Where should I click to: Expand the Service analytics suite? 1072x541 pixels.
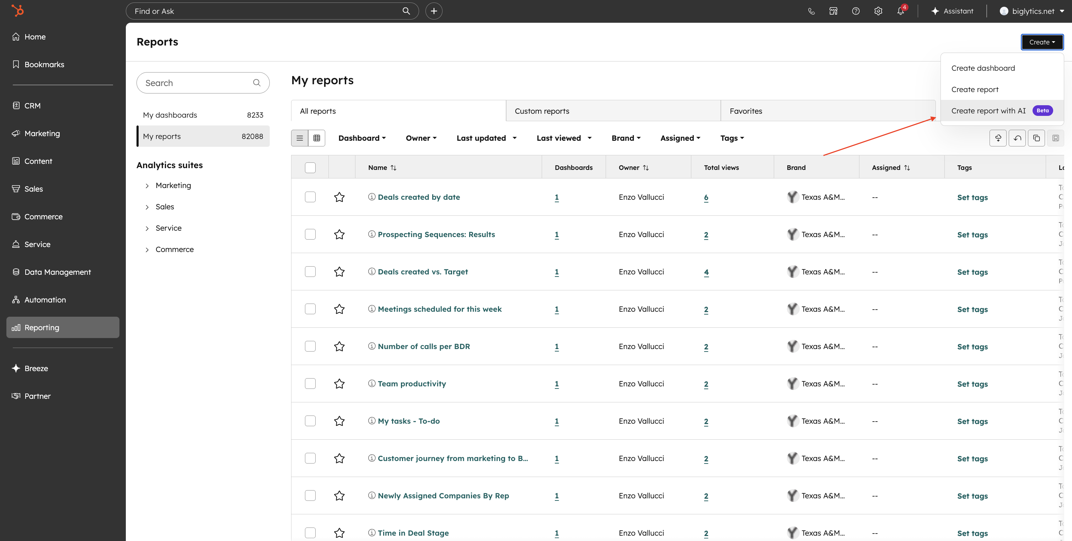pos(147,229)
